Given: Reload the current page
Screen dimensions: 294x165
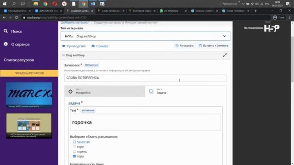Looking at the screenshot, I should 17,17.
